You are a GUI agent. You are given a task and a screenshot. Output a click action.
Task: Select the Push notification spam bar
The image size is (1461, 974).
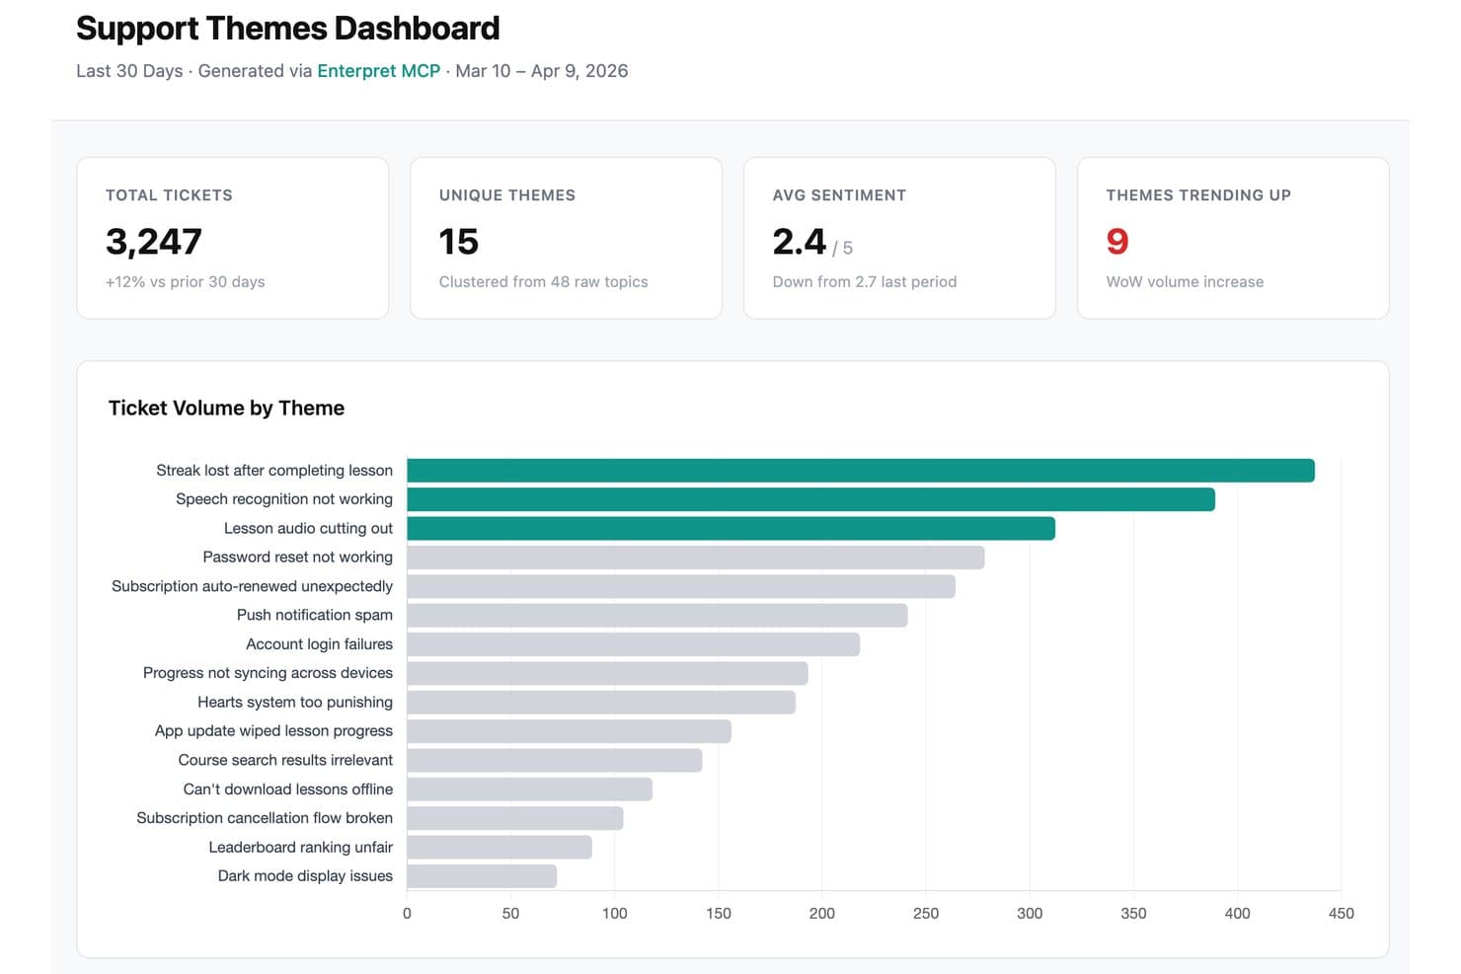[657, 616]
